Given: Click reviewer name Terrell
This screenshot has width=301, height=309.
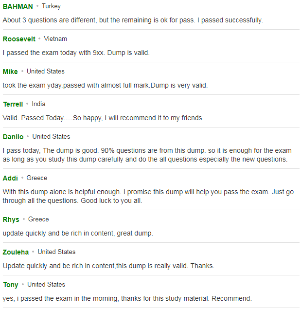Looking at the screenshot, I should click(13, 104).
